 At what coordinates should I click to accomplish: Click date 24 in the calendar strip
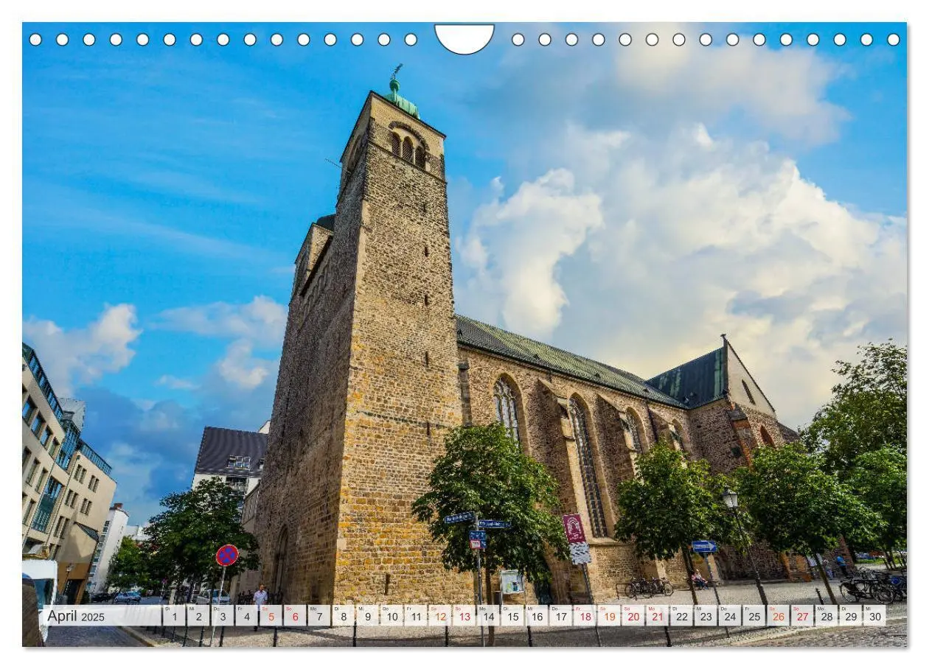tap(730, 616)
